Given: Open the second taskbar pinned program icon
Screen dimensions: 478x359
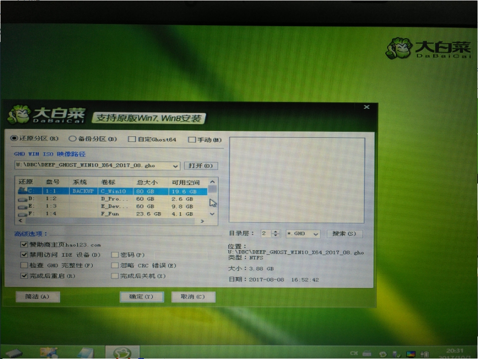Looking at the screenshot, I should pos(49,352).
